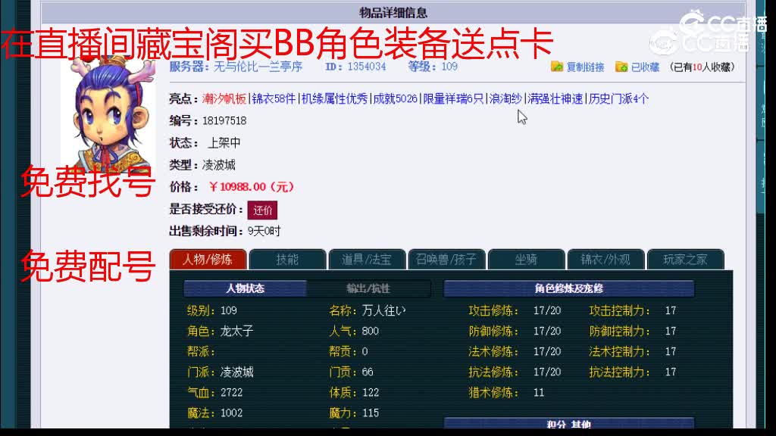This screenshot has width=776, height=436.
Task: Switch to the 召唤兽/孩子 tab
Action: pos(446,259)
